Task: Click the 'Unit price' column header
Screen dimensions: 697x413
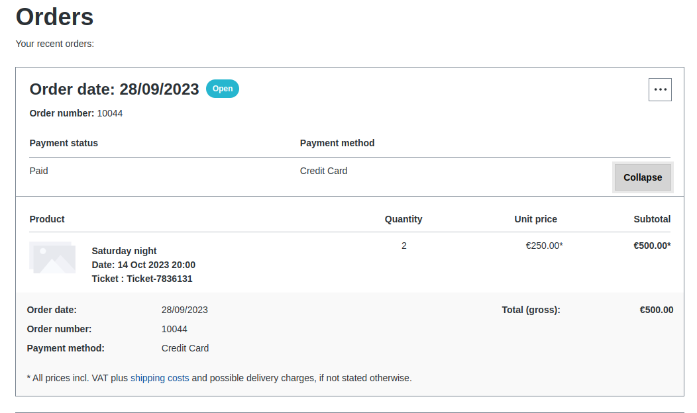Action: click(535, 219)
